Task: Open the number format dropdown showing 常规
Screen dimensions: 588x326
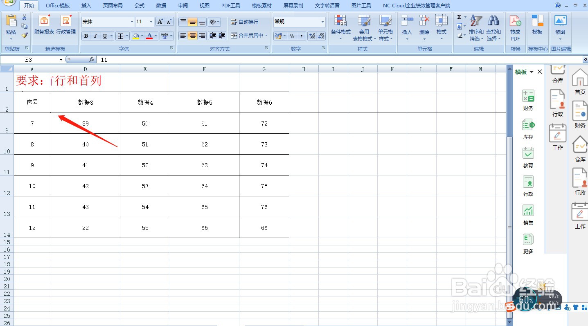Action: 322,21
